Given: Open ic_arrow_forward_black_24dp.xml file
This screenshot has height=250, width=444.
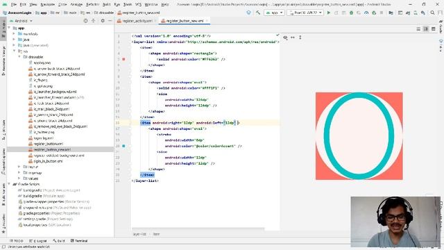Looking at the screenshot, I should pos(59,74).
